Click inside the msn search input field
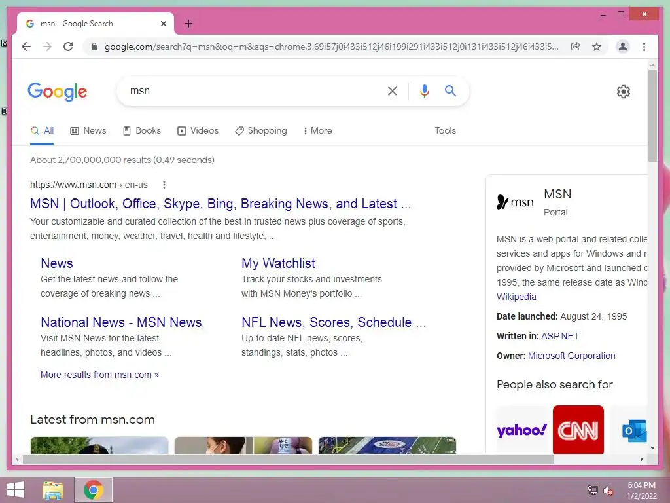Image resolution: width=670 pixels, height=503 pixels. [252, 90]
